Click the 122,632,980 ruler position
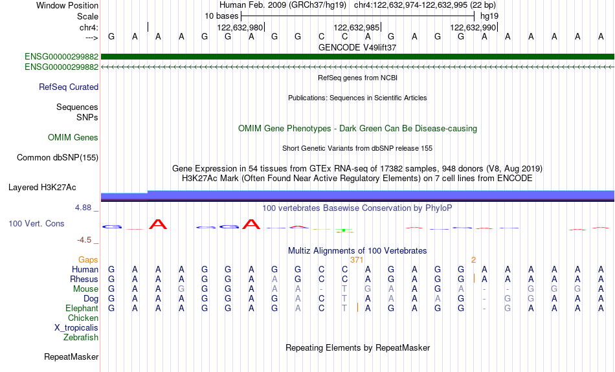Image resolution: width=615 pixels, height=372 pixels. tap(240, 27)
